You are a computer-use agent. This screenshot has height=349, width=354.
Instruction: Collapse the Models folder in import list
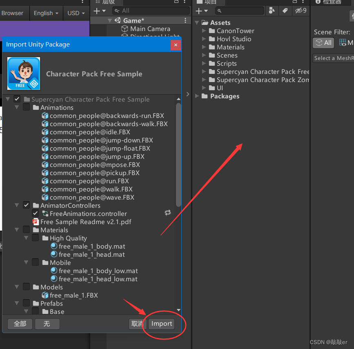pyautogui.click(x=17, y=287)
